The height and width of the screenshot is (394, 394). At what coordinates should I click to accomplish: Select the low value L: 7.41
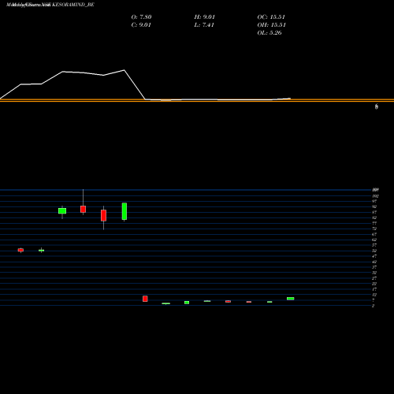(x=204, y=24)
